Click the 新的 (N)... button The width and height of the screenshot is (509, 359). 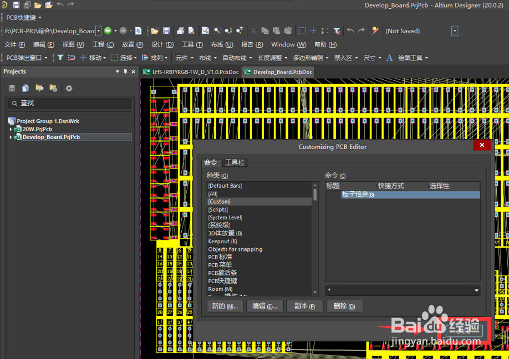pos(225,306)
